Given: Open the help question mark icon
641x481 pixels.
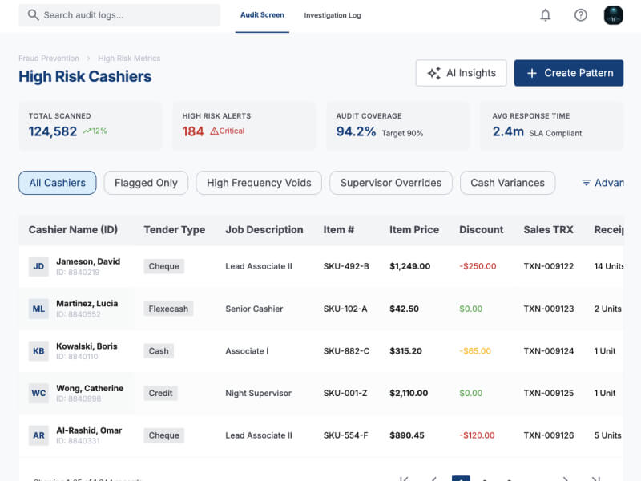Looking at the screenshot, I should tap(580, 15).
